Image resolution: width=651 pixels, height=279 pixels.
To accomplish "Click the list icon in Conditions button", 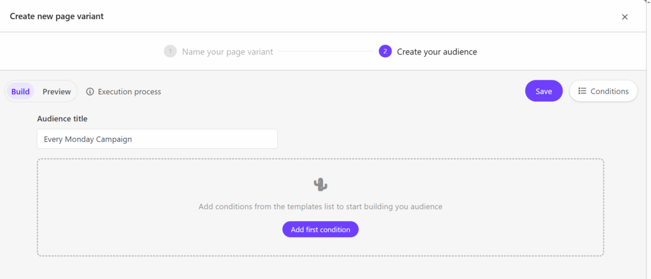I will tap(582, 91).
